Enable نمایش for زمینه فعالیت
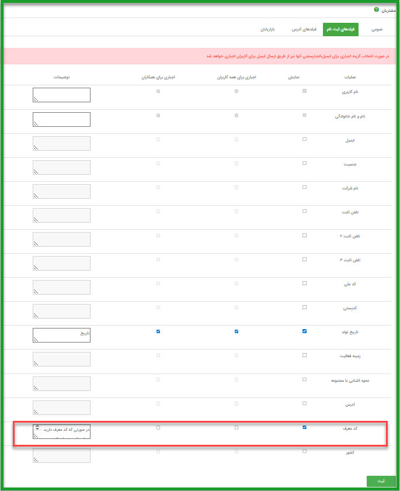Viewport: 400px width, 491px height. 304,355
